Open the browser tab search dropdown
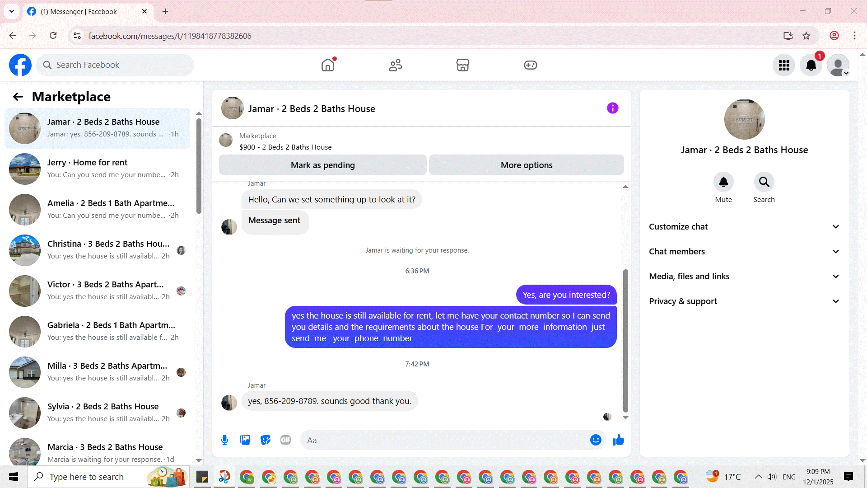 [12, 11]
